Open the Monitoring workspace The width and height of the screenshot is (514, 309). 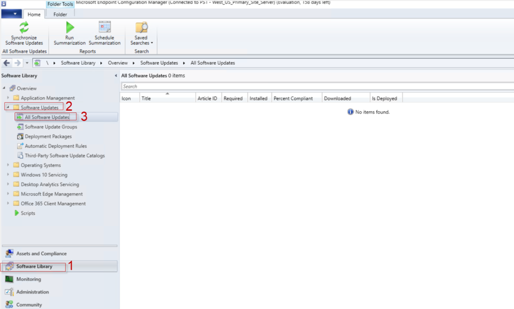(60, 279)
